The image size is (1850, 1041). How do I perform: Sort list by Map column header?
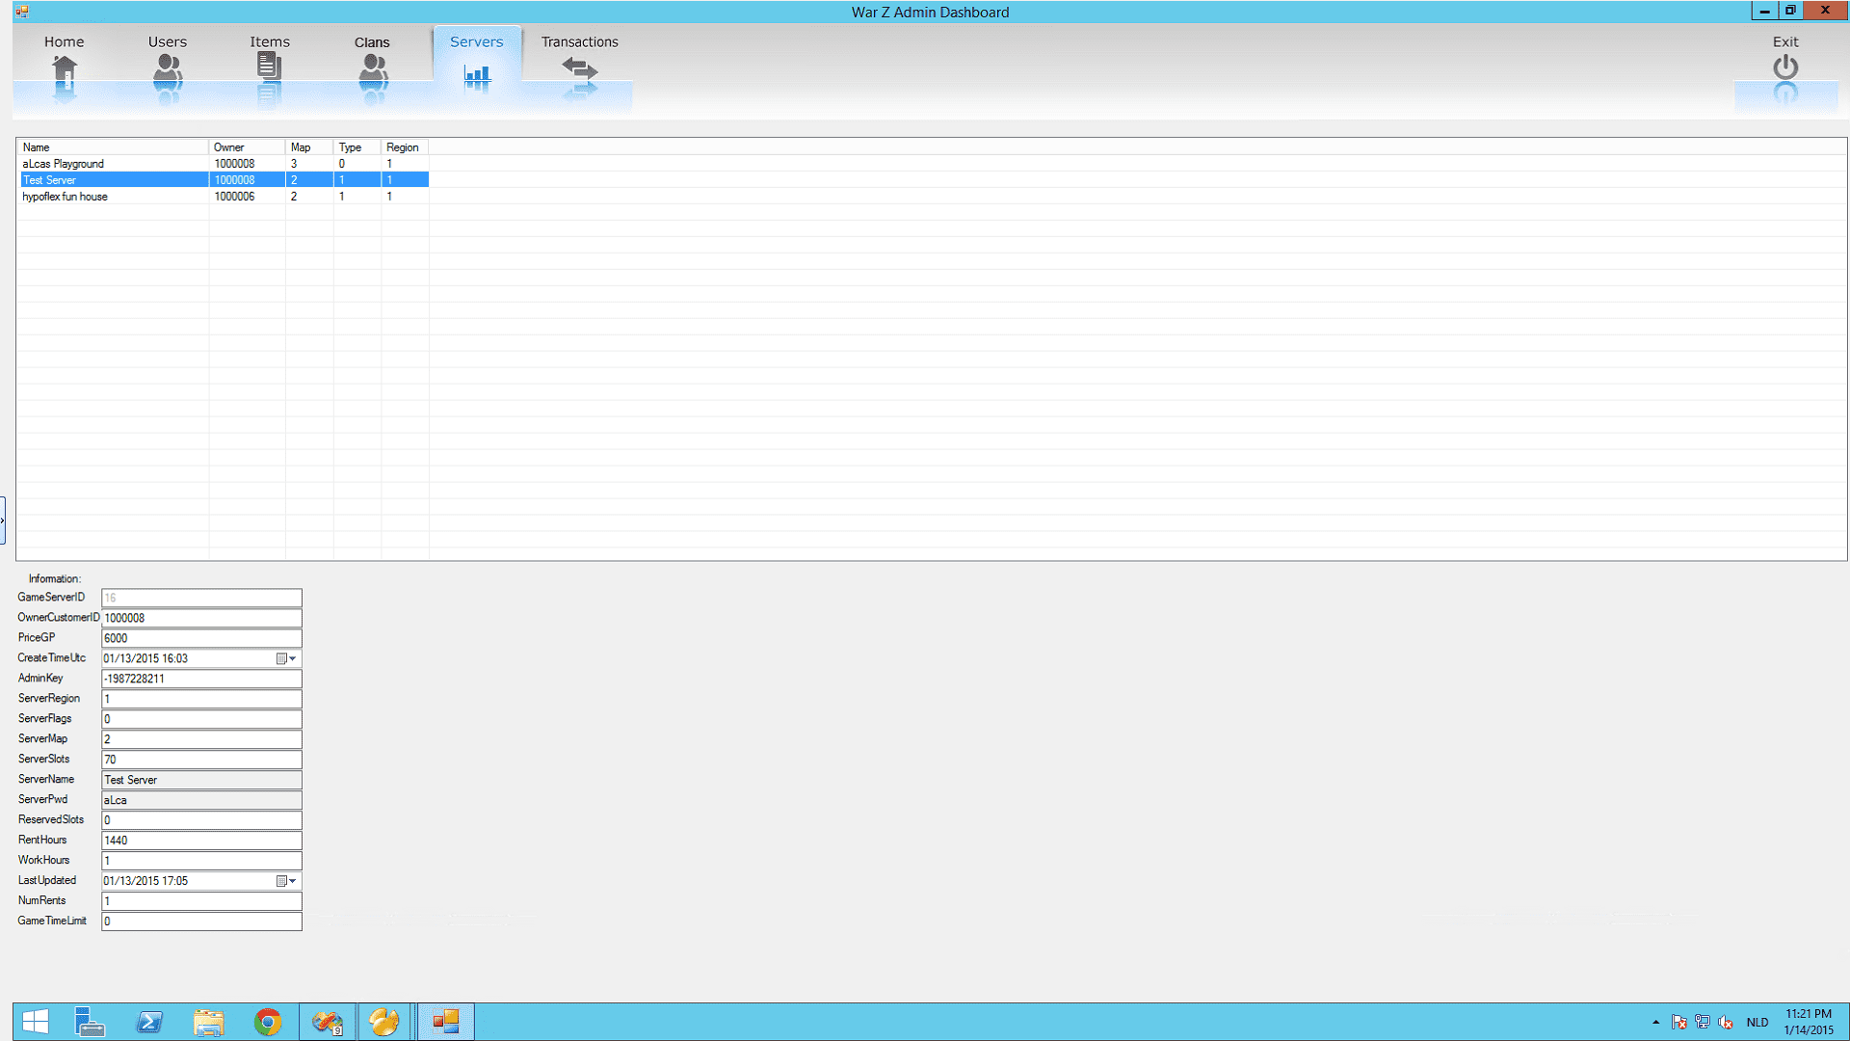coord(309,147)
